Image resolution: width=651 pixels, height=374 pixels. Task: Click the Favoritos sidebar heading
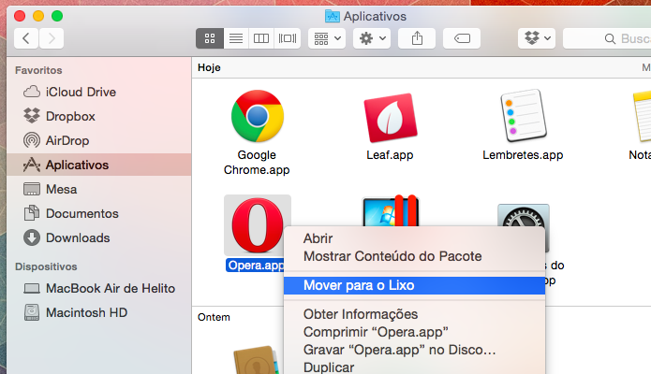[x=38, y=70]
